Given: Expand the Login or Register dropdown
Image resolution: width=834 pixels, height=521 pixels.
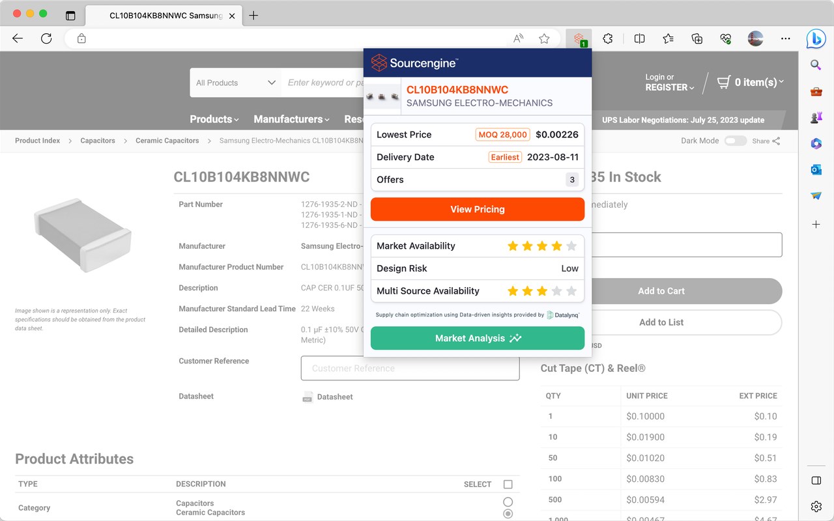Looking at the screenshot, I should [x=670, y=82].
